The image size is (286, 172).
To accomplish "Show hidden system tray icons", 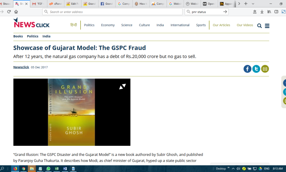I will [233, 168].
